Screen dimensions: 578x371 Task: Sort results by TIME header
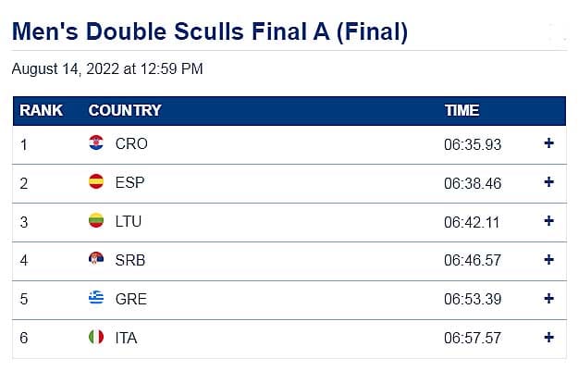click(461, 110)
